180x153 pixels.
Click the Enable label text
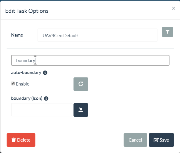22,84
